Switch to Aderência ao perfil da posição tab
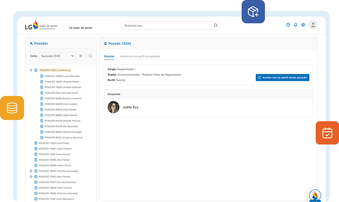 [140, 56]
